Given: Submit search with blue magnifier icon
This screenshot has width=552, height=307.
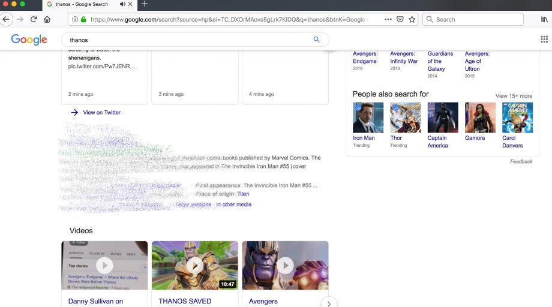Looking at the screenshot, I should [x=316, y=40].
